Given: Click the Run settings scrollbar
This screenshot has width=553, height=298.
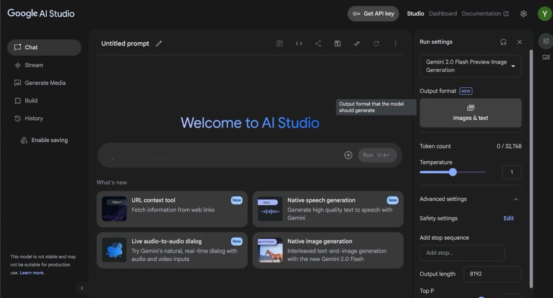Looking at the screenshot, I should (x=531, y=169).
